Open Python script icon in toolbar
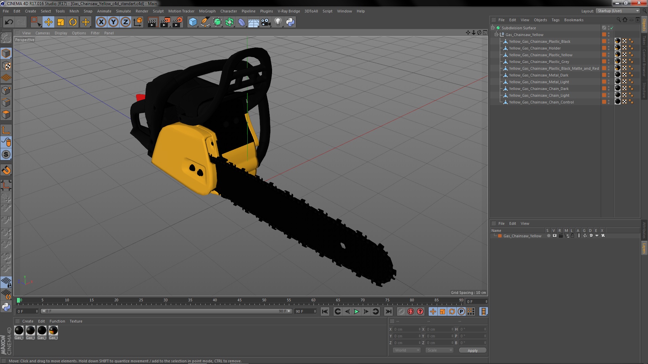Image resolution: width=648 pixels, height=364 pixels. (290, 22)
